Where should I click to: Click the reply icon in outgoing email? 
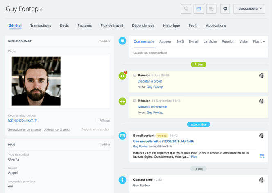(x=262, y=156)
